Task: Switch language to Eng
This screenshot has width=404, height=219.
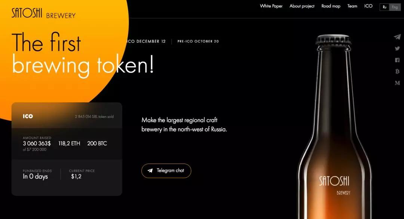Action: click(395, 7)
